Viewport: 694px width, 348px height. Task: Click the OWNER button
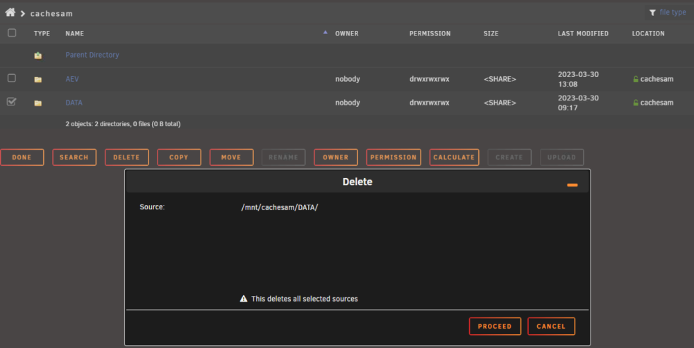click(x=336, y=157)
